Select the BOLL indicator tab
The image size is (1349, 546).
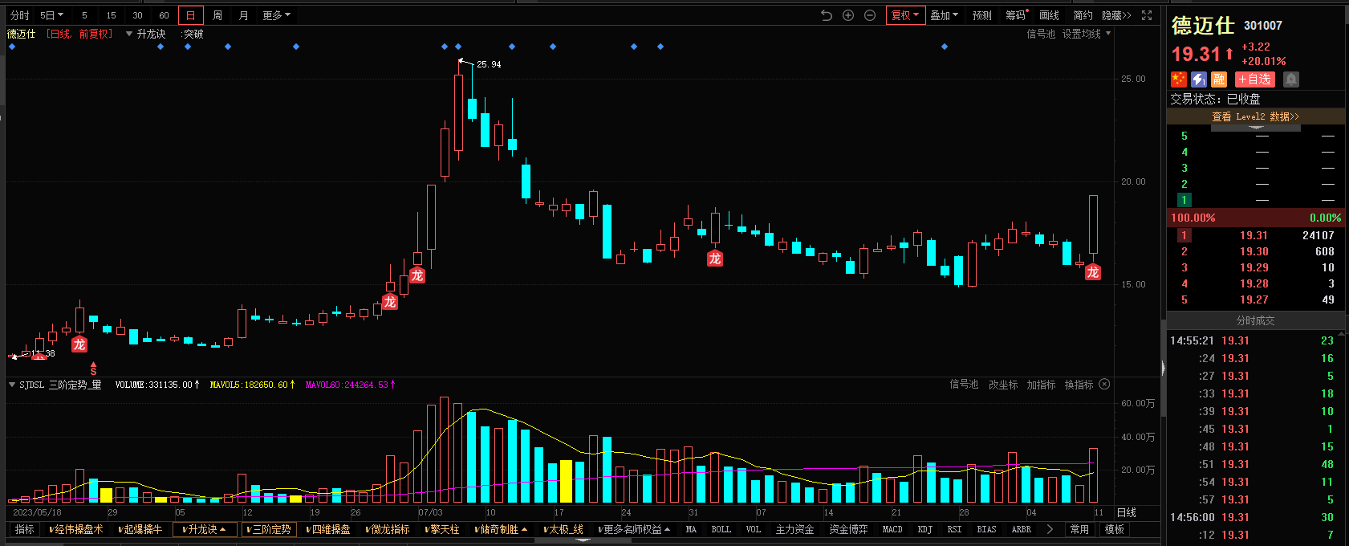[721, 529]
